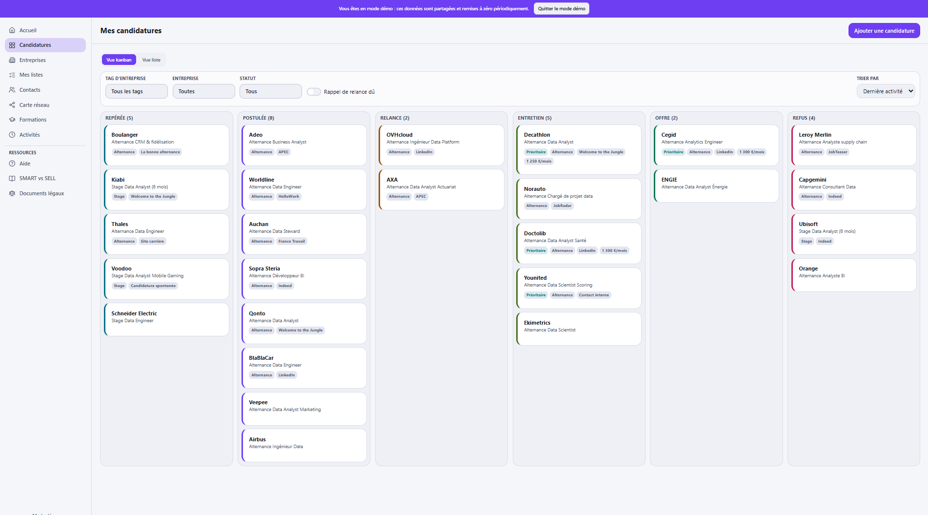The image size is (928, 515).
Task: Click the JobTeaser tag on Leroy Merlin
Action: tap(837, 152)
